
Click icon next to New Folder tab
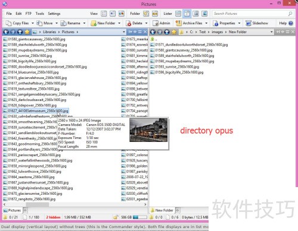coord(178,210)
